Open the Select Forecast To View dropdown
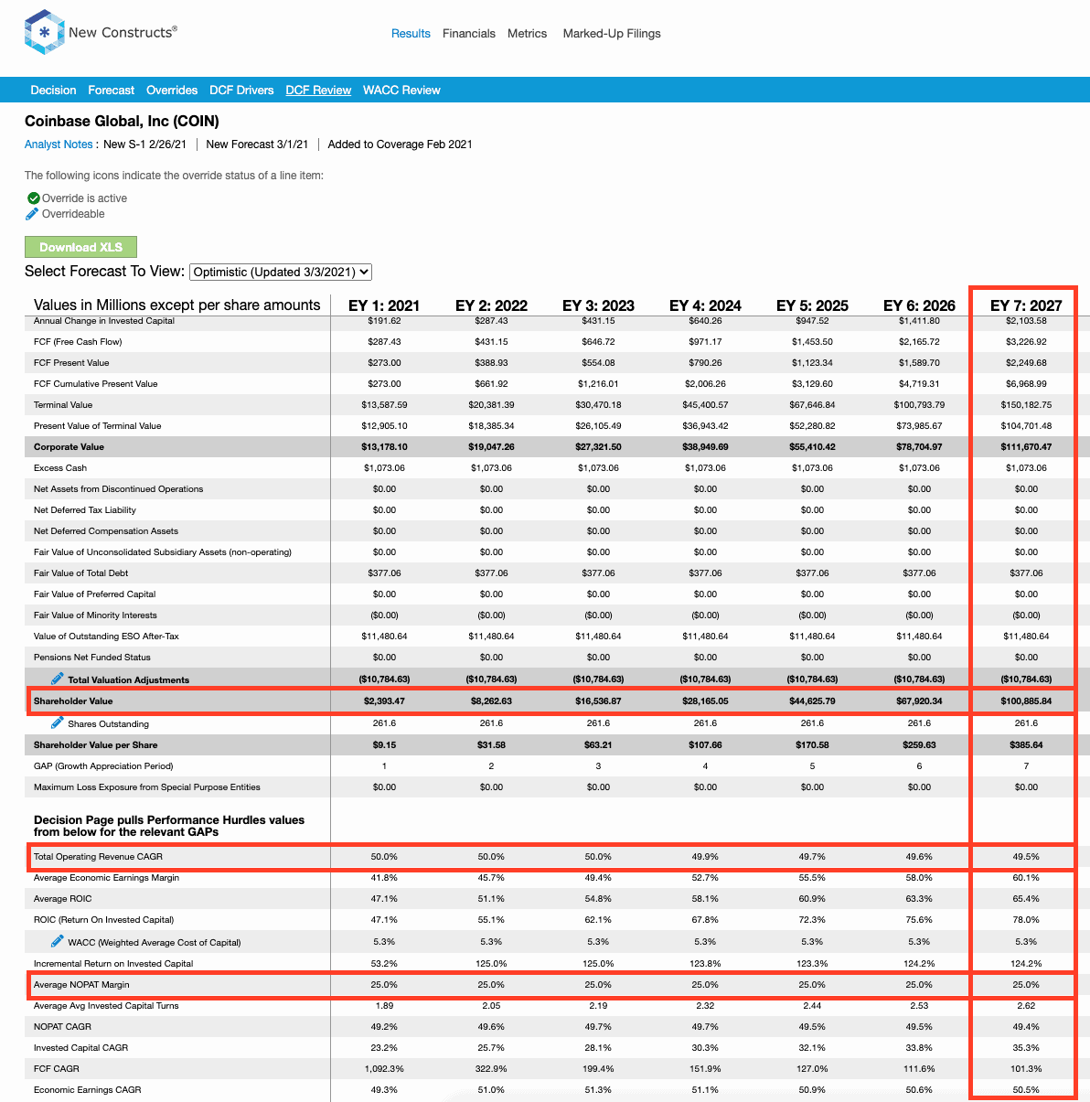 click(281, 272)
